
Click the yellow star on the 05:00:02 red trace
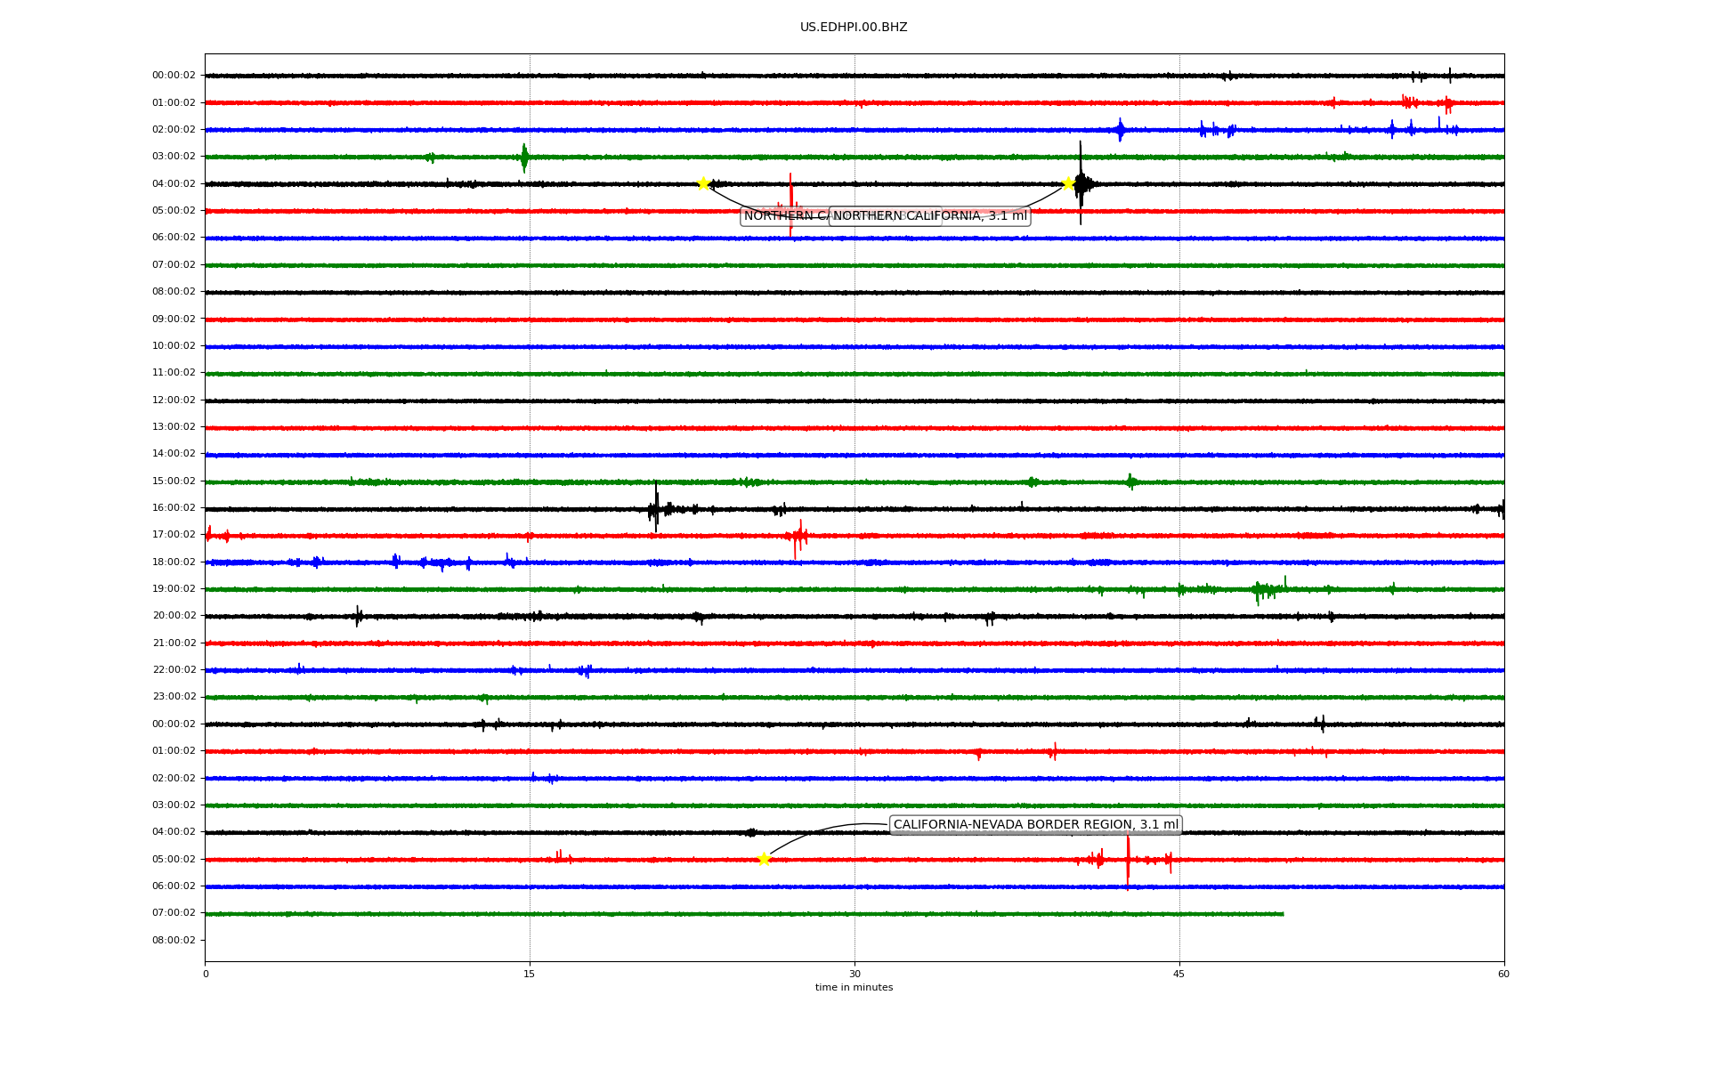pos(763,859)
